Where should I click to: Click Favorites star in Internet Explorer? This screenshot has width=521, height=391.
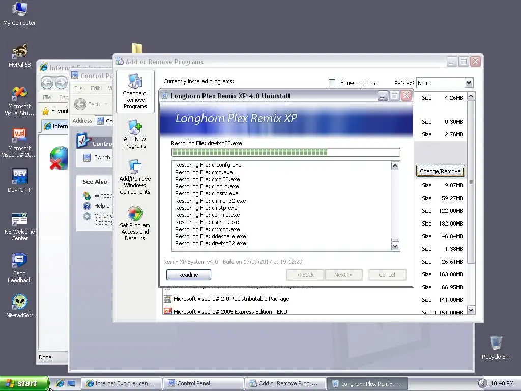coord(45,111)
